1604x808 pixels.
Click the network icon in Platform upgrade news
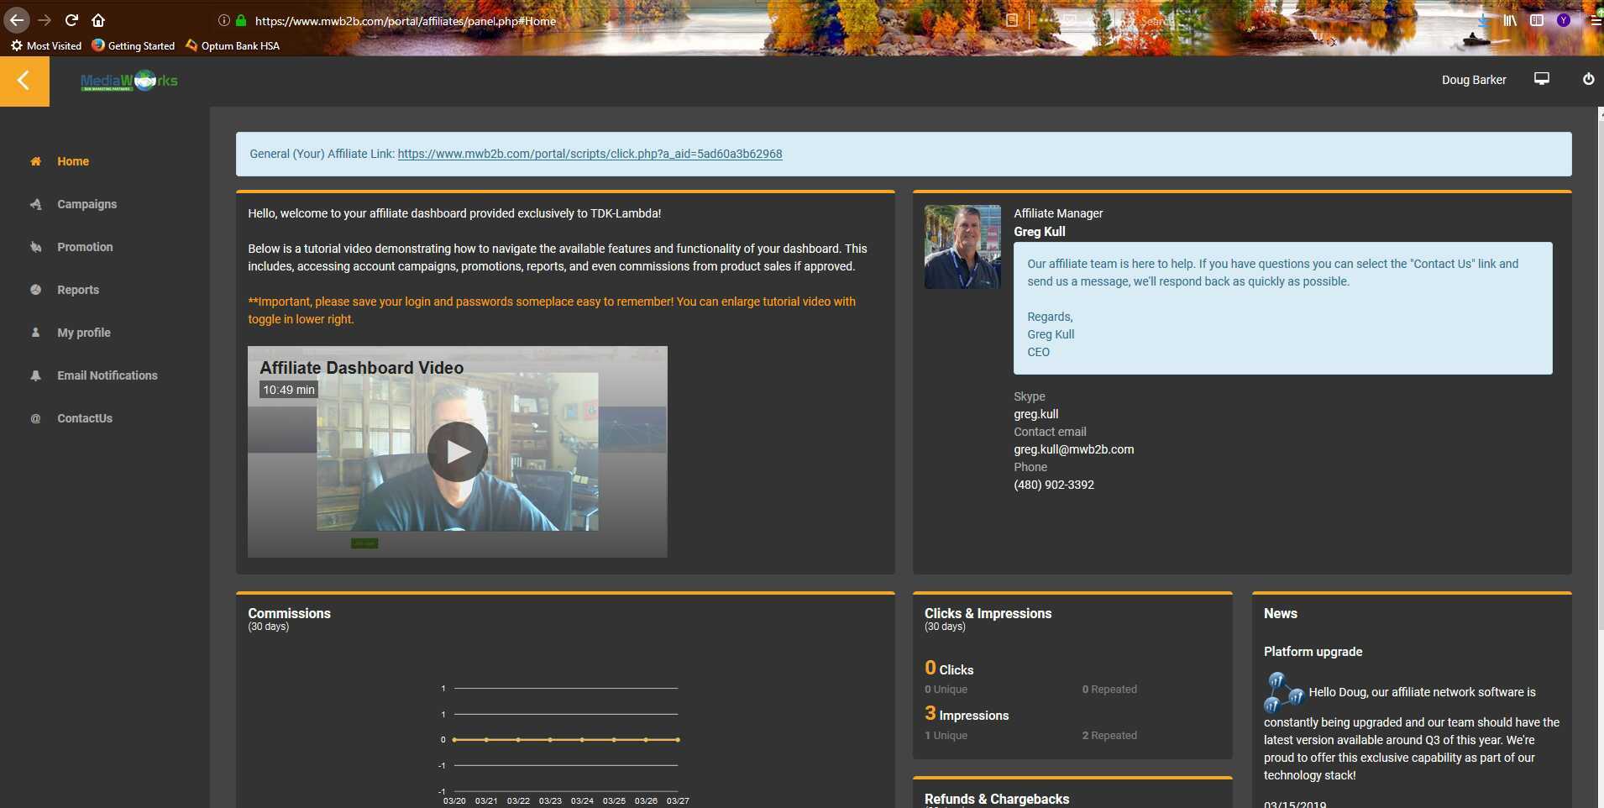click(1283, 691)
